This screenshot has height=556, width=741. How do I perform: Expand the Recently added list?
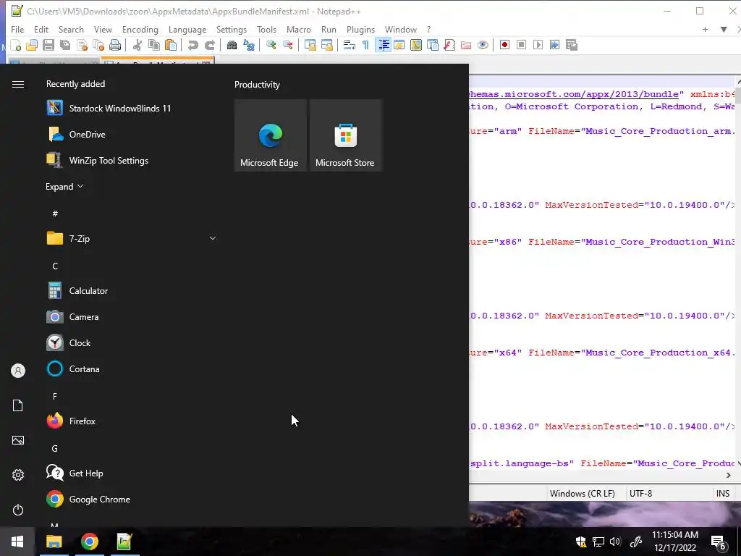[64, 187]
